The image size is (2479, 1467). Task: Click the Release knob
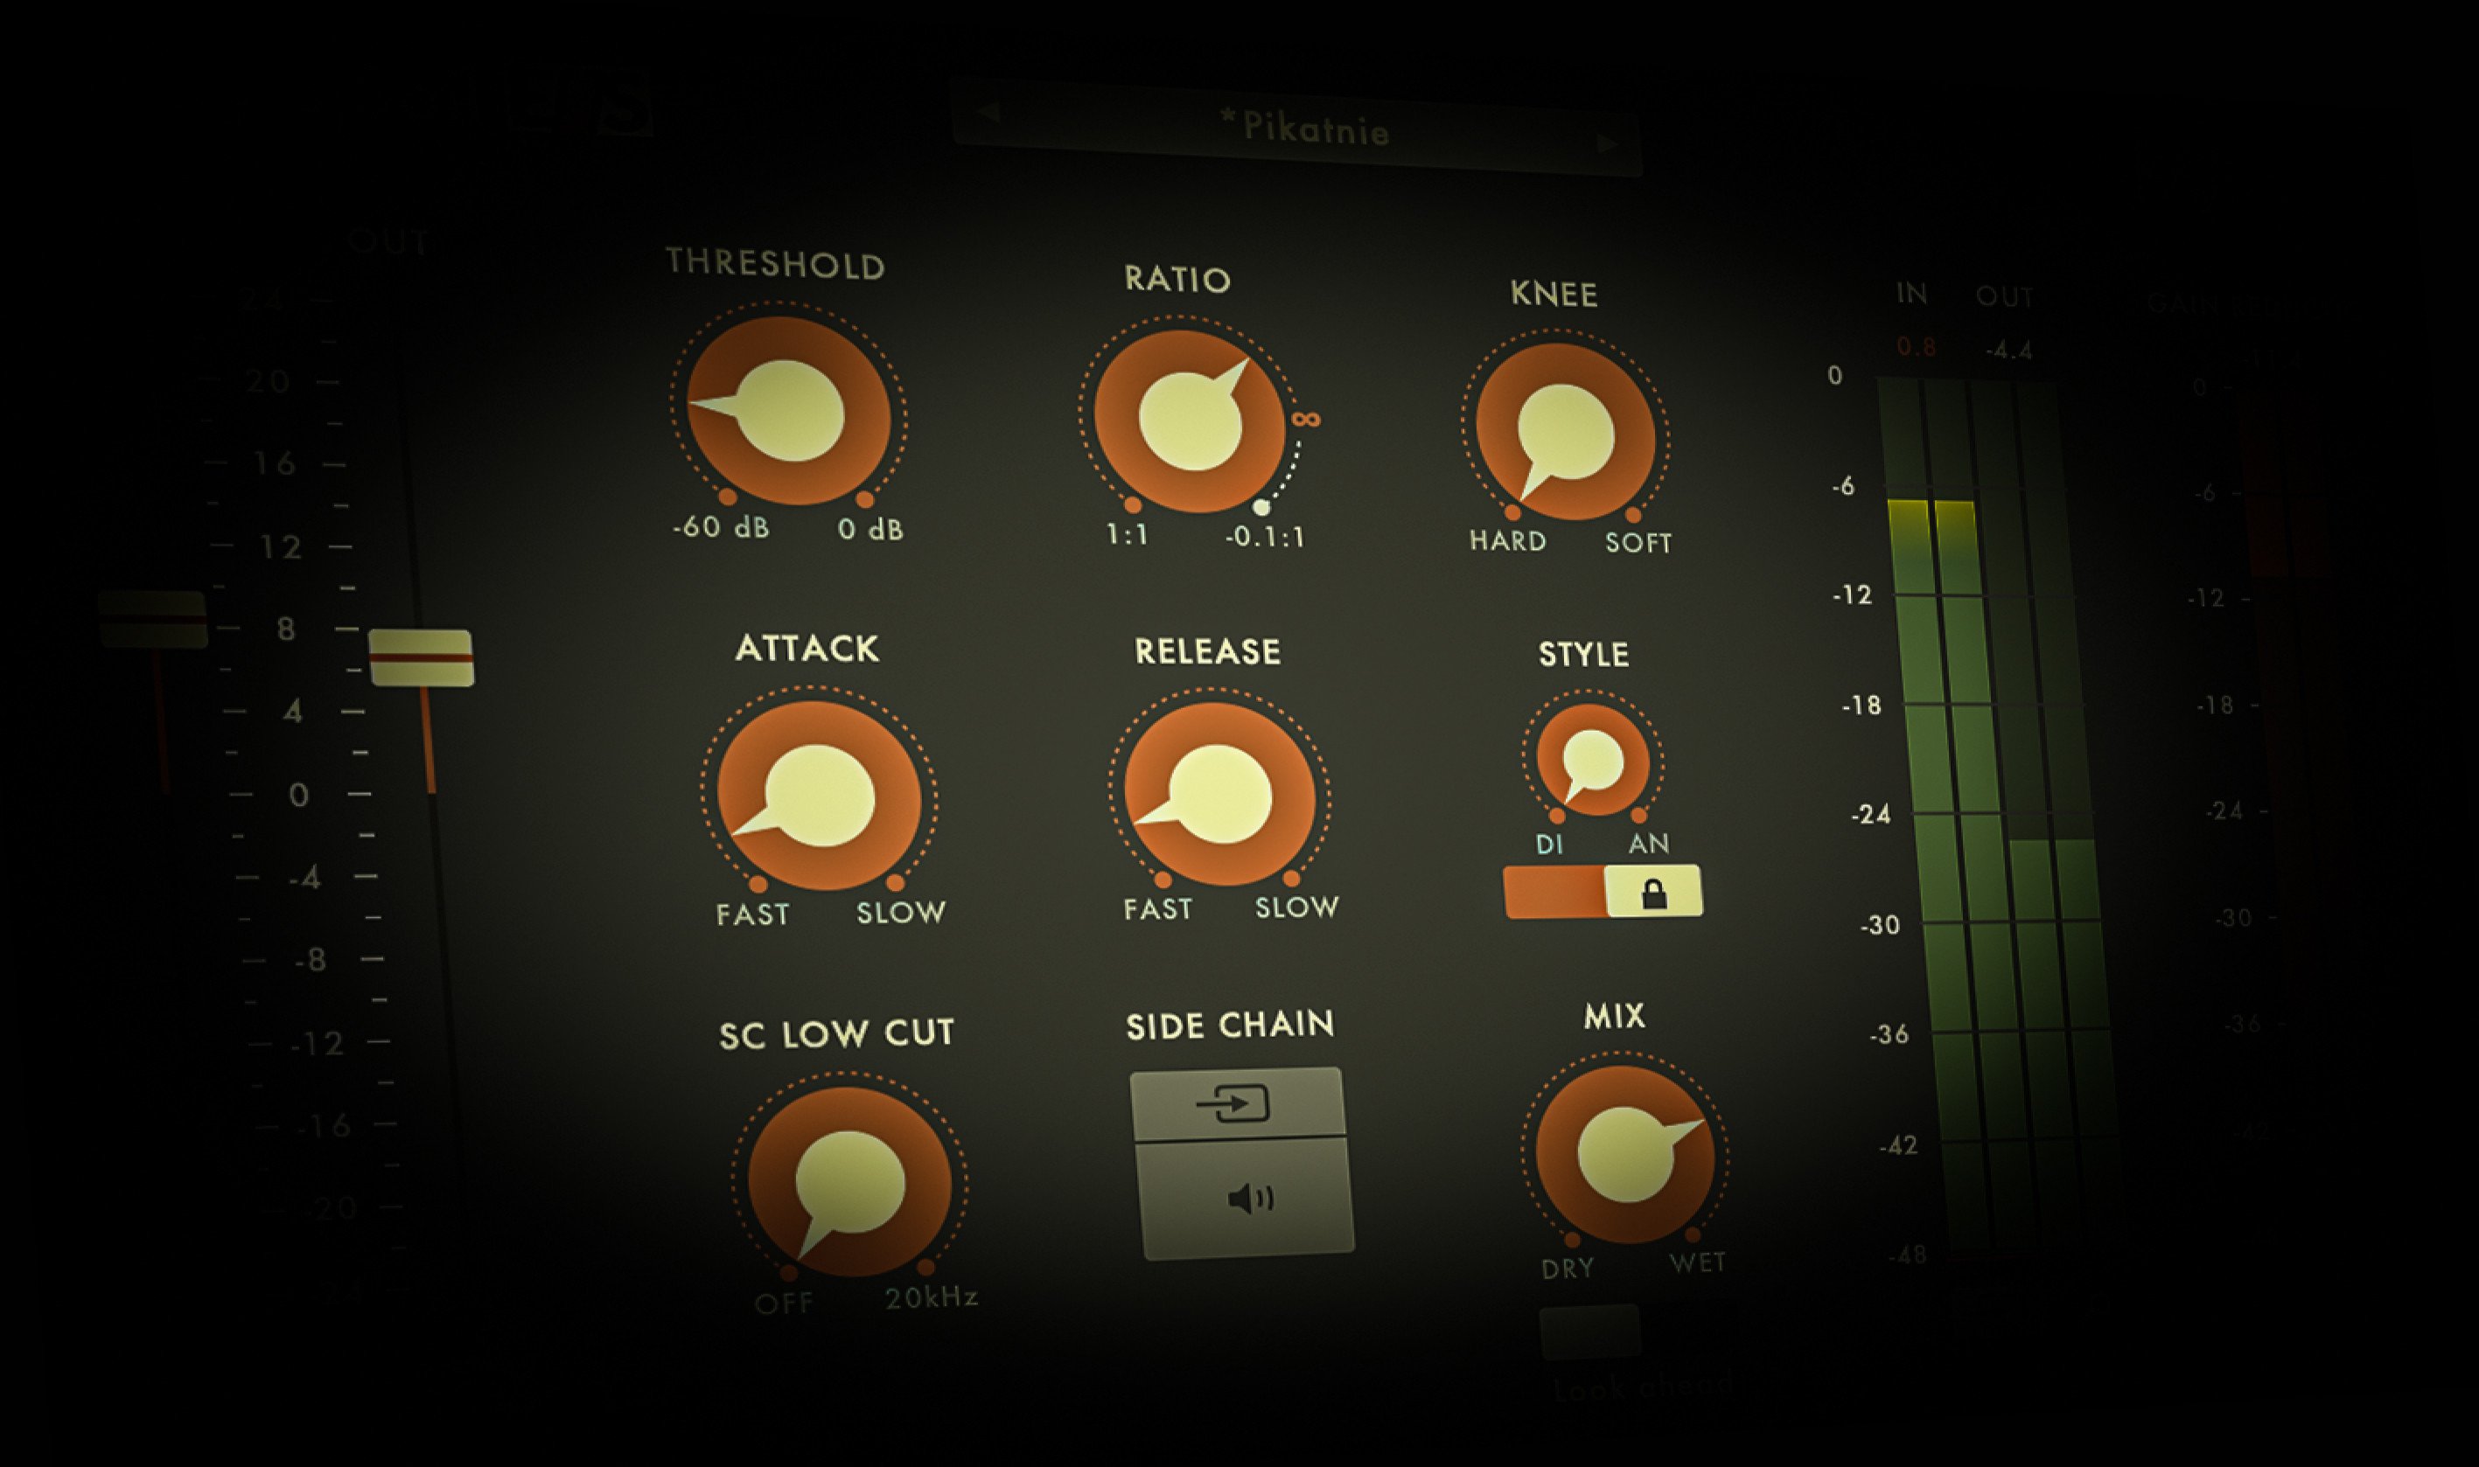tap(1220, 796)
